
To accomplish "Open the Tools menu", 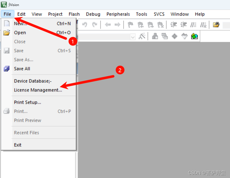I will 141,14.
